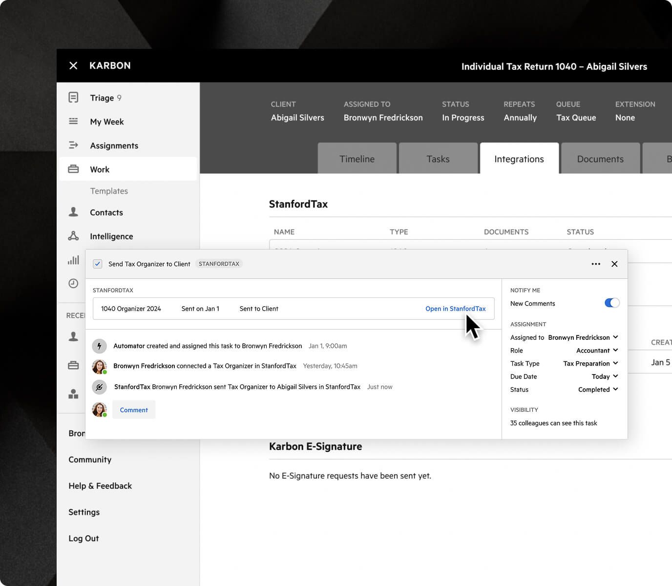Click the Intelligence network icon
The image size is (672, 586).
point(73,236)
